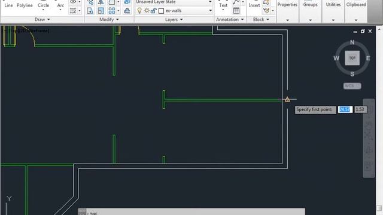Toggle freeze sun icon for ex-walls
This screenshot has height=215, width=383.
(x=147, y=11)
